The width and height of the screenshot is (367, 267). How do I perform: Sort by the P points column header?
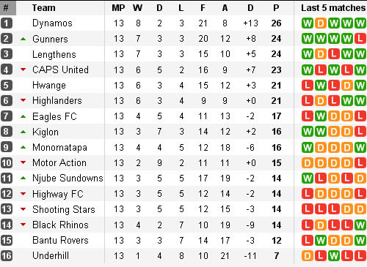click(276, 8)
